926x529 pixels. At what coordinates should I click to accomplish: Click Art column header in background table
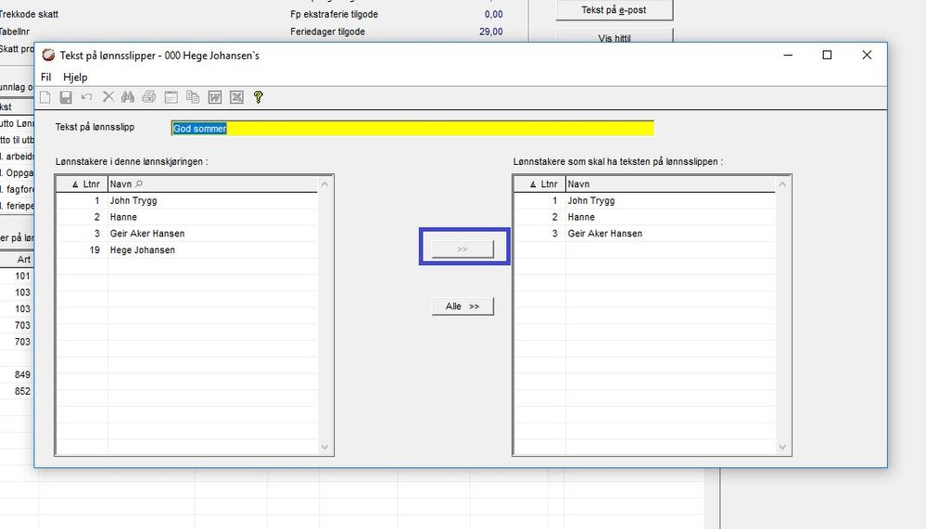23,259
